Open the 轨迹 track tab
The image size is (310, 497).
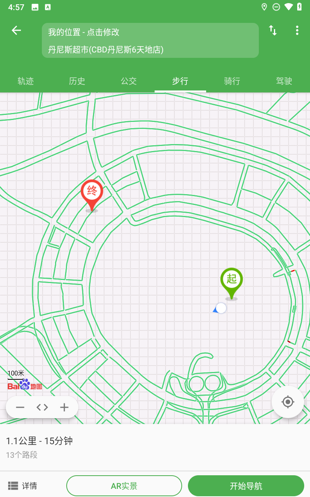pos(26,81)
